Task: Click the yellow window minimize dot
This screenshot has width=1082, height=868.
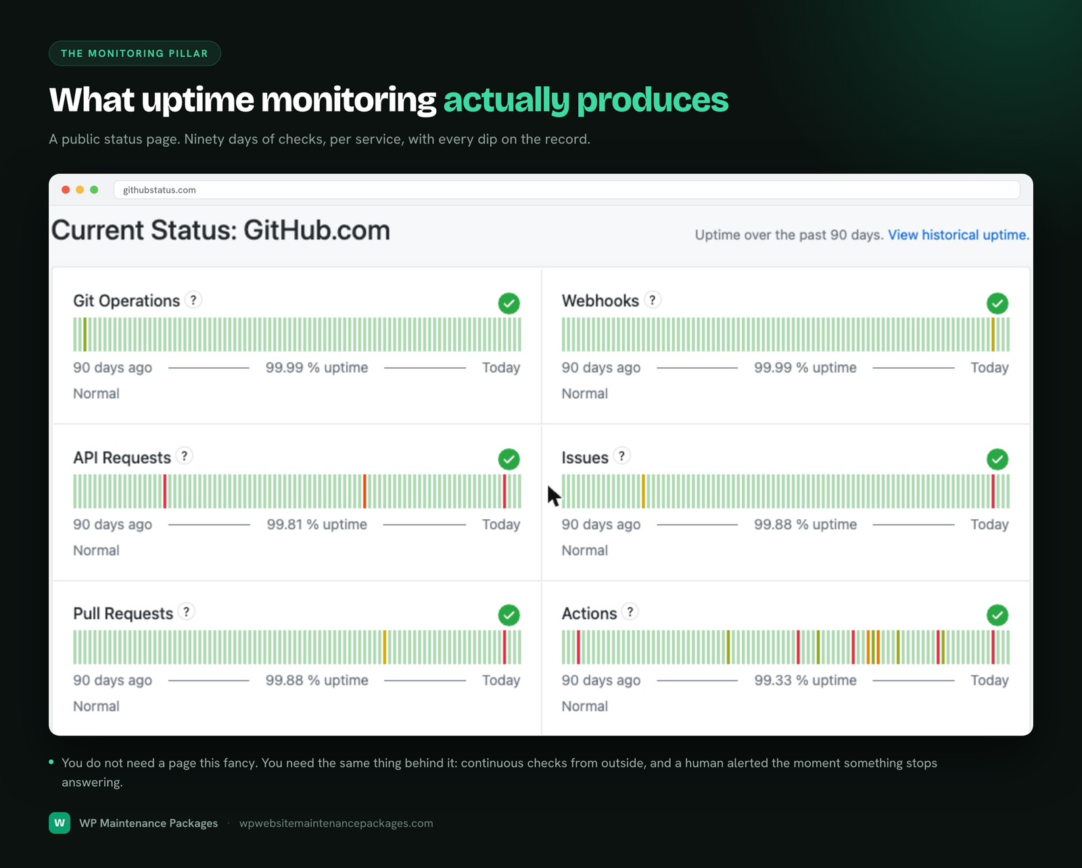Action: click(80, 190)
